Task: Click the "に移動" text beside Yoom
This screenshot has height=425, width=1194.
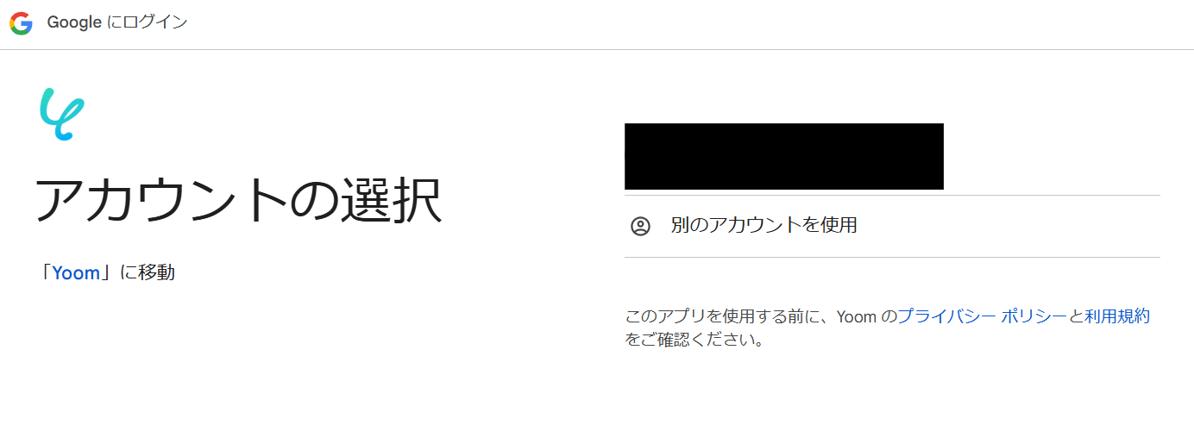Action: pos(148,273)
